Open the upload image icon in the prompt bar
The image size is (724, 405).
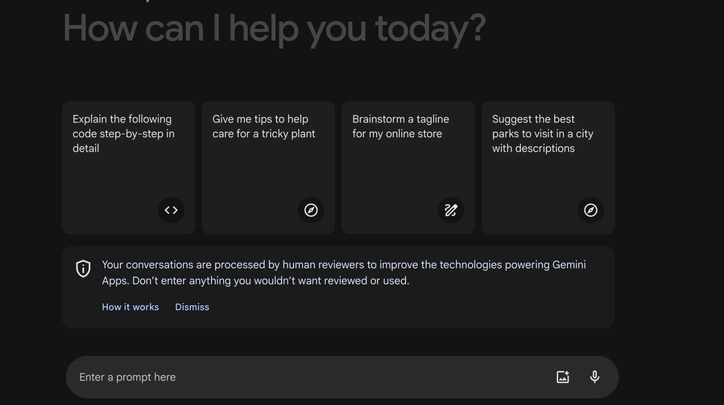562,377
